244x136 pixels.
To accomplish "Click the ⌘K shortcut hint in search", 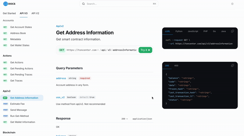I will pyautogui.click(x=154, y=4).
